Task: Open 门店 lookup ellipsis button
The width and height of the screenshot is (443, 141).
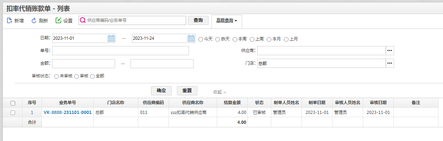Action: 390,63
